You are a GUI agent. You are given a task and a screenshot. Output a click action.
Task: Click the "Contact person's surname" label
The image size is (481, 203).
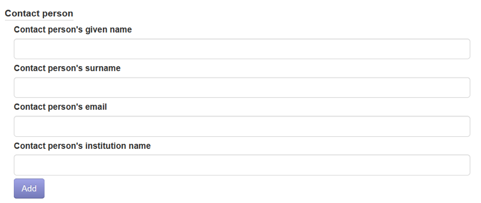coord(67,68)
